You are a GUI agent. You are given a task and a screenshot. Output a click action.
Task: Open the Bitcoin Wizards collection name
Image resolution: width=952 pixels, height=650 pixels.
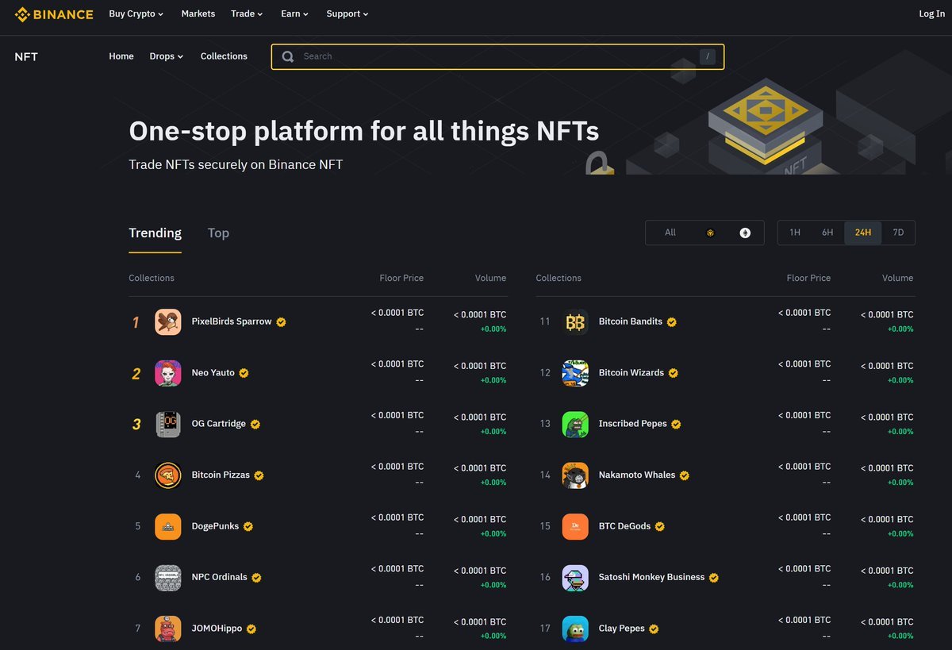pos(631,372)
